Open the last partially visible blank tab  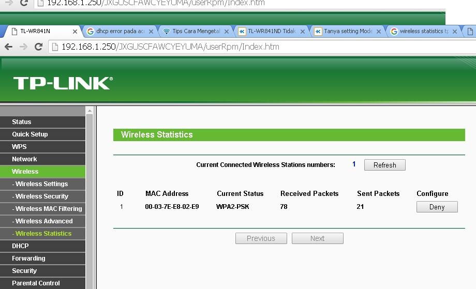coord(470,31)
